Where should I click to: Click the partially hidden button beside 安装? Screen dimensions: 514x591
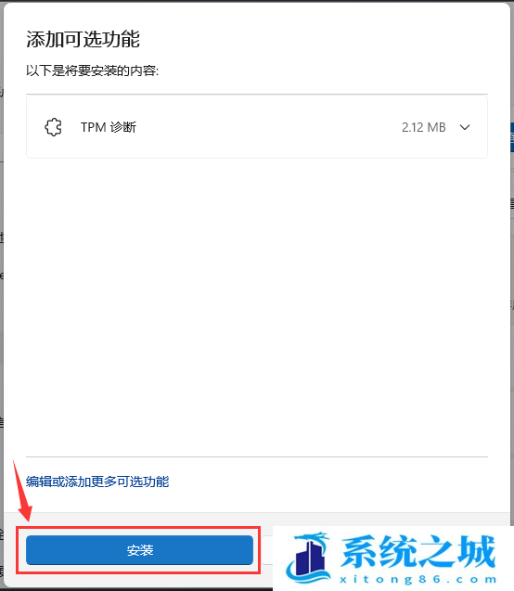coord(267,550)
